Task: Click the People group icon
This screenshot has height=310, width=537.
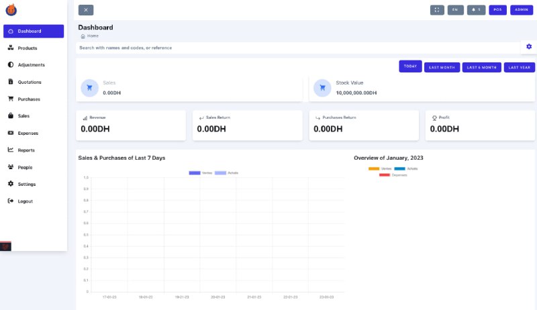Action: point(11,167)
